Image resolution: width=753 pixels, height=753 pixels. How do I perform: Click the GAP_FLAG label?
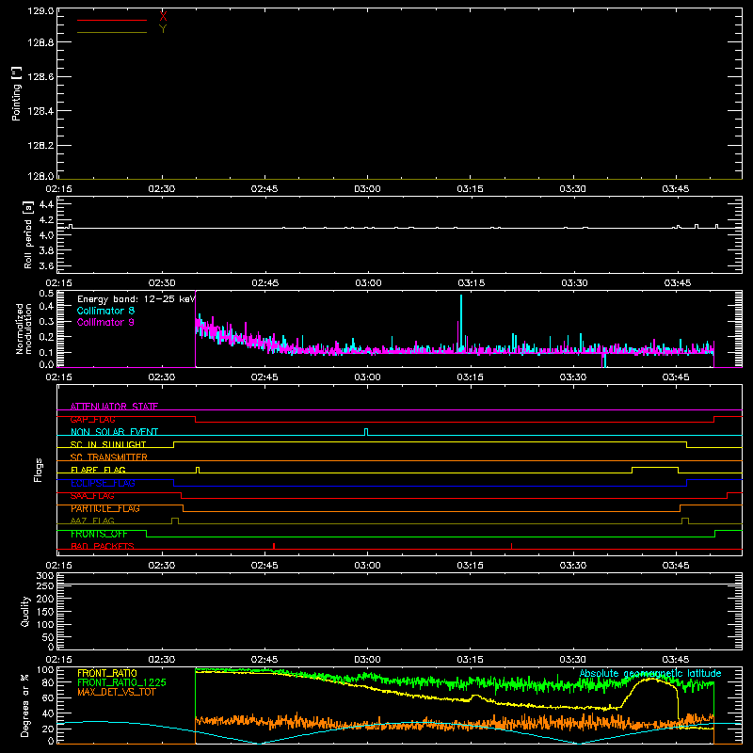click(x=92, y=419)
